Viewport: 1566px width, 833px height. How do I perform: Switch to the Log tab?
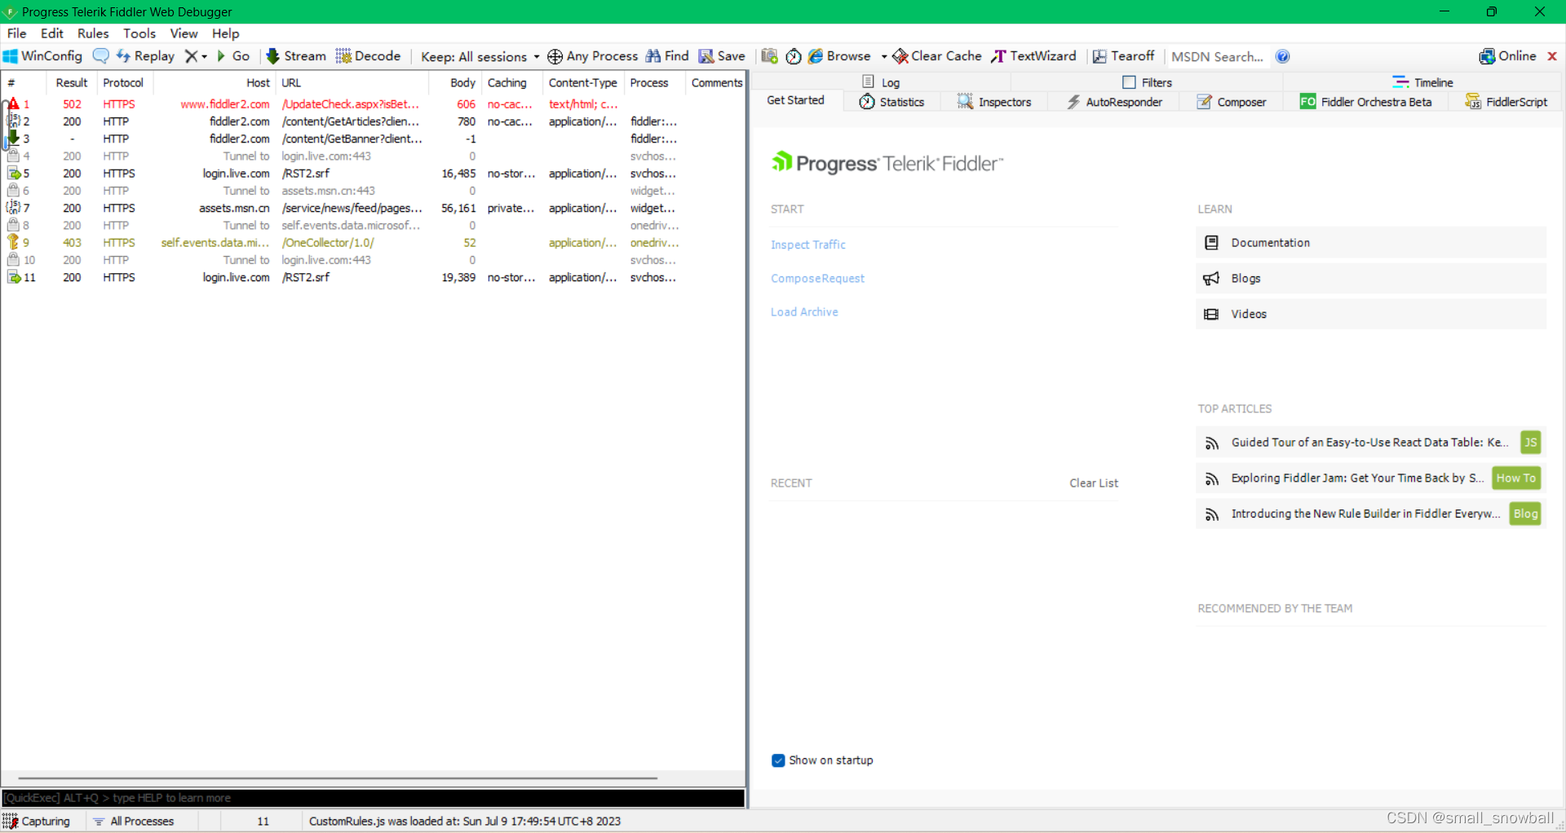(x=881, y=82)
